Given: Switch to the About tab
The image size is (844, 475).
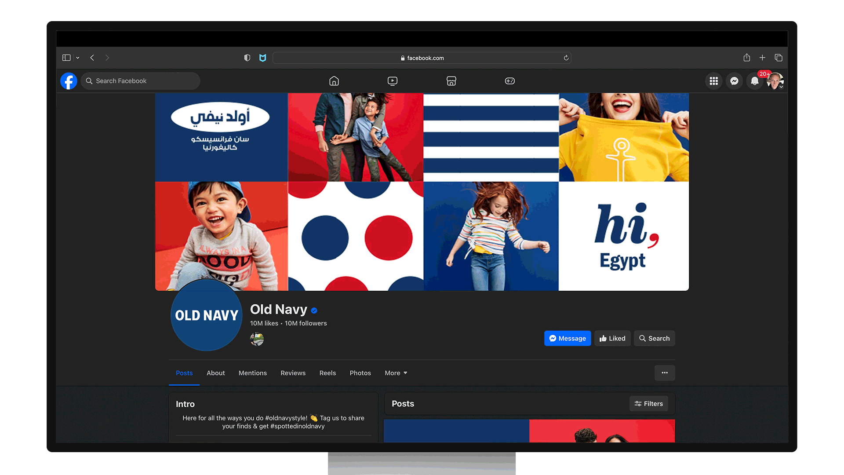Looking at the screenshot, I should tap(215, 373).
